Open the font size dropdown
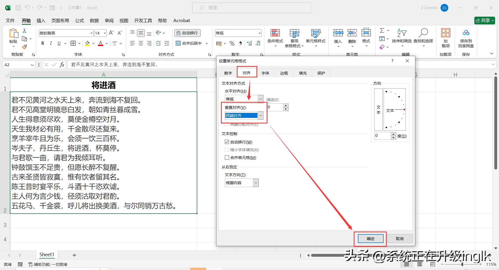The height and width of the screenshot is (270, 499). pyautogui.click(x=105, y=33)
